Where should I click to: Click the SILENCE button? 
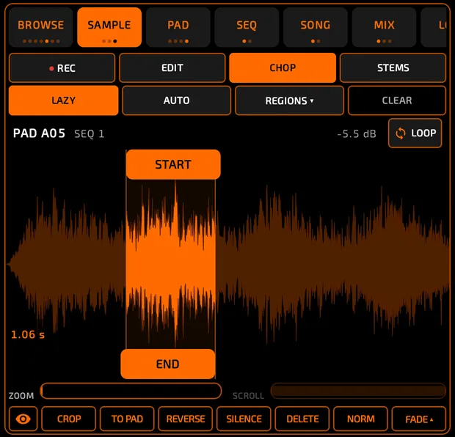[x=244, y=419]
